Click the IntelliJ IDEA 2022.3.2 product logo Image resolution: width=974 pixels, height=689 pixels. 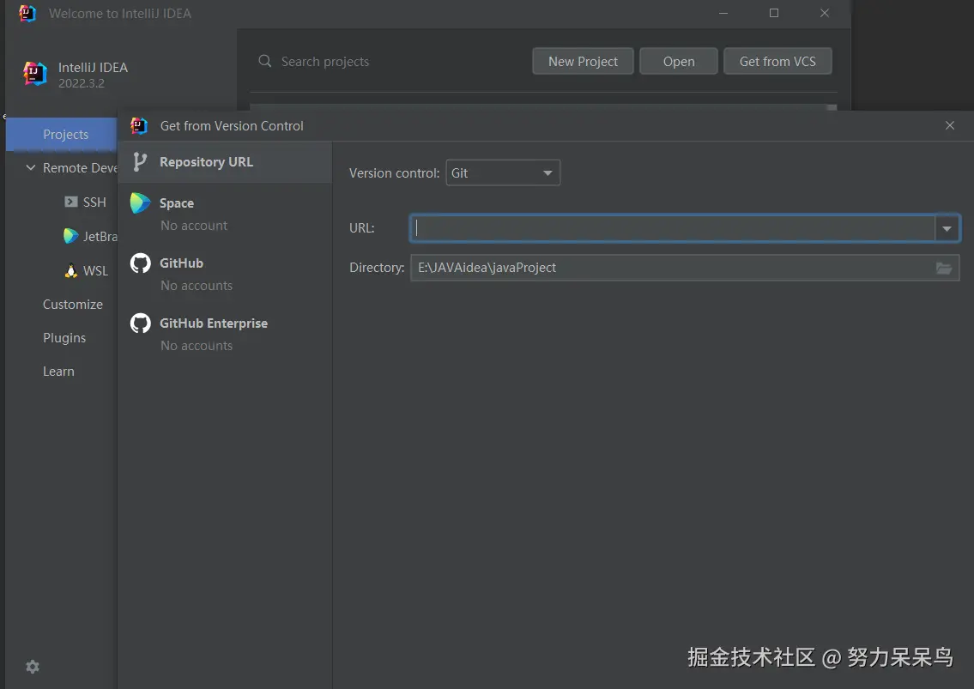[35, 74]
